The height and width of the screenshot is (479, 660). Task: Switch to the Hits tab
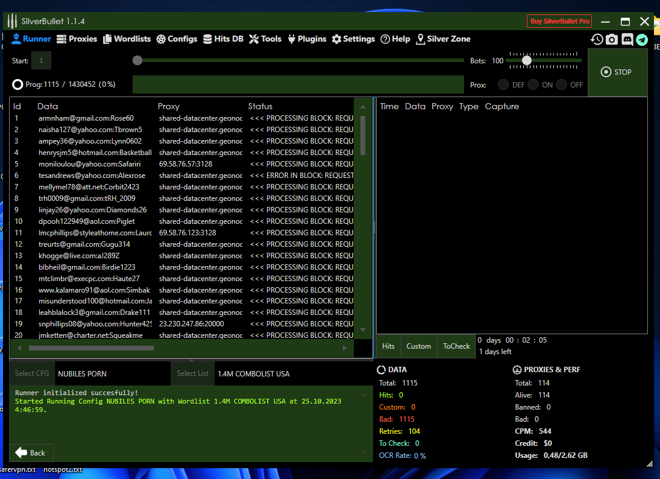click(388, 346)
